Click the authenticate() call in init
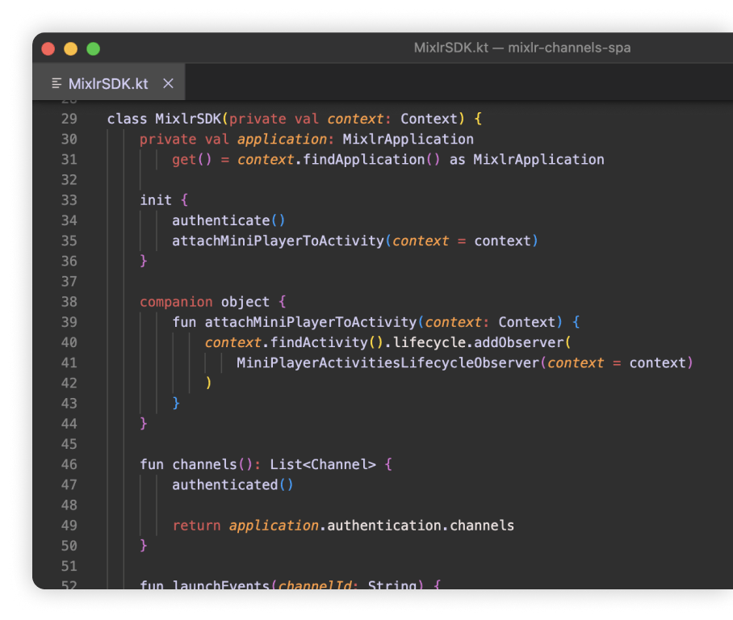 point(220,220)
